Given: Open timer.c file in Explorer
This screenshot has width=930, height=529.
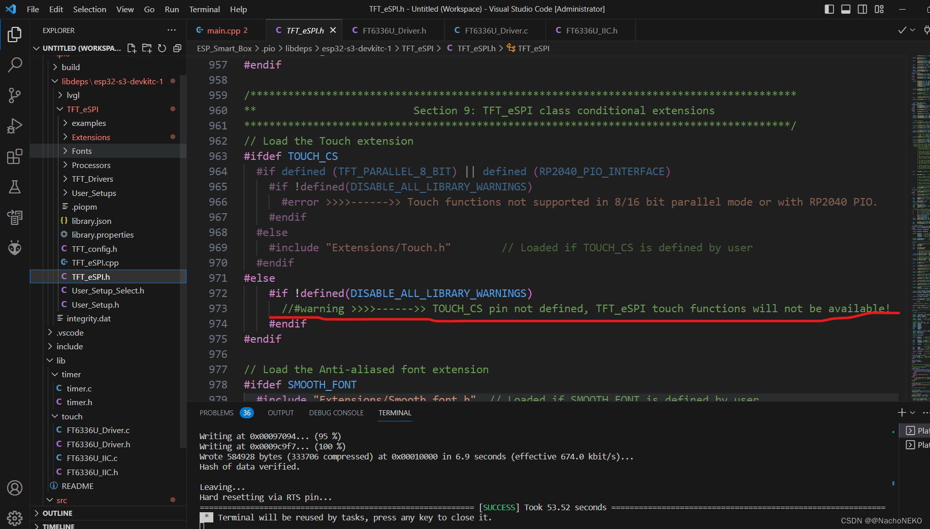Looking at the screenshot, I should pos(108,388).
